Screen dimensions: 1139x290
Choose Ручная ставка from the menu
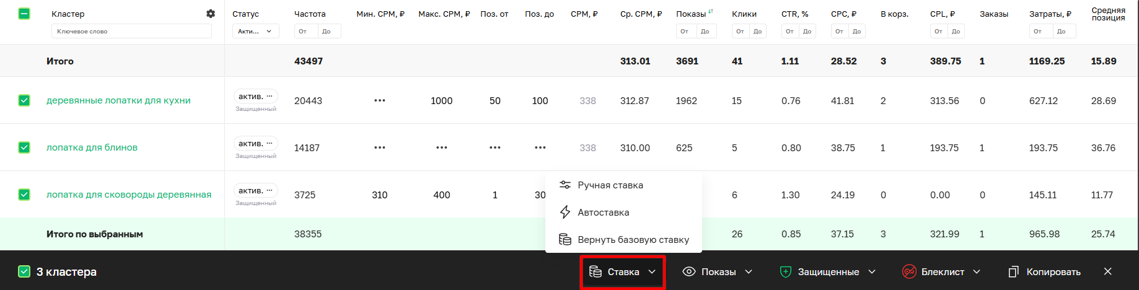[610, 185]
